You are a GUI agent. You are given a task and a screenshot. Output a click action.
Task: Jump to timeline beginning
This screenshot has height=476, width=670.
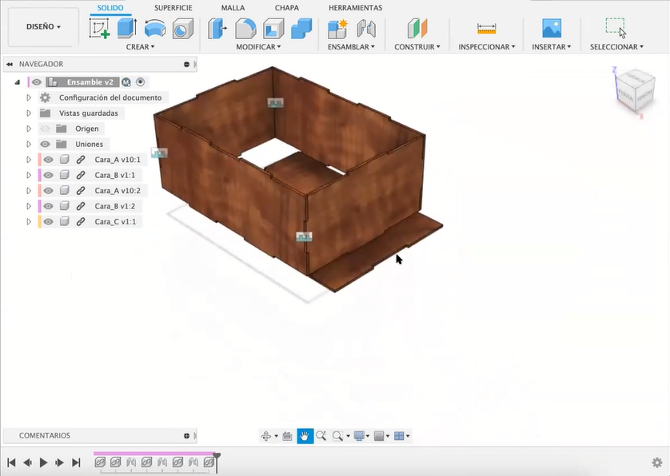click(x=11, y=462)
